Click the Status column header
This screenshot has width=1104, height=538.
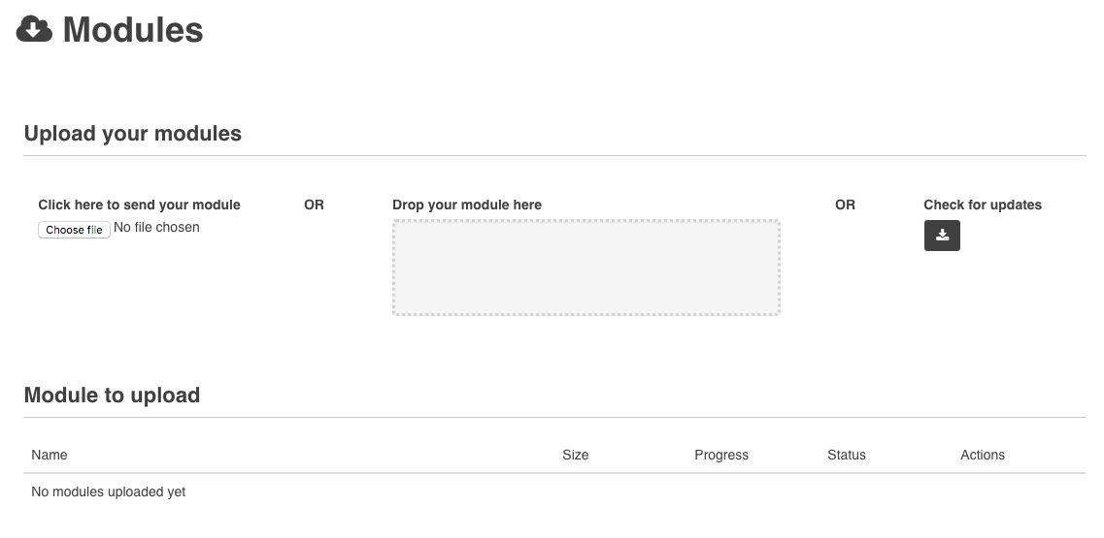[x=846, y=455]
